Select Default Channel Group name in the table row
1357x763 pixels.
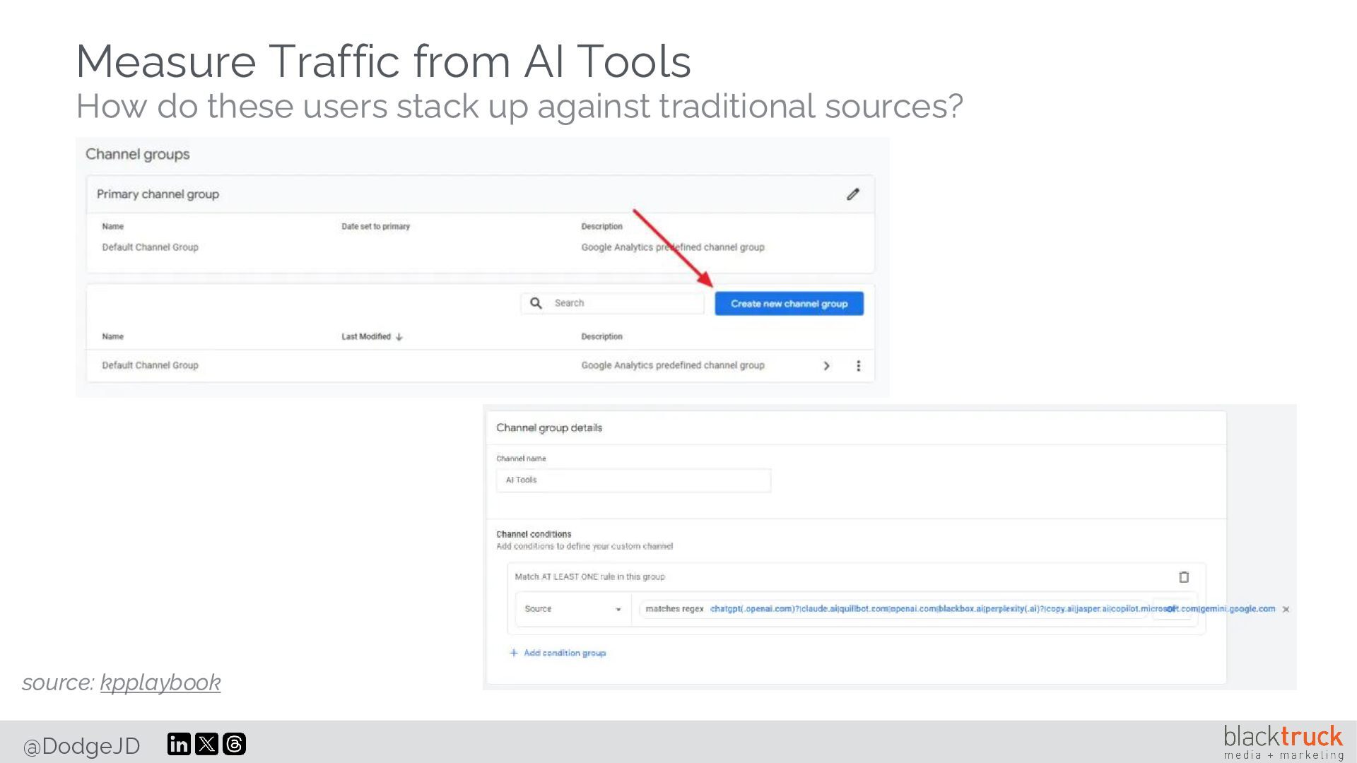point(150,365)
